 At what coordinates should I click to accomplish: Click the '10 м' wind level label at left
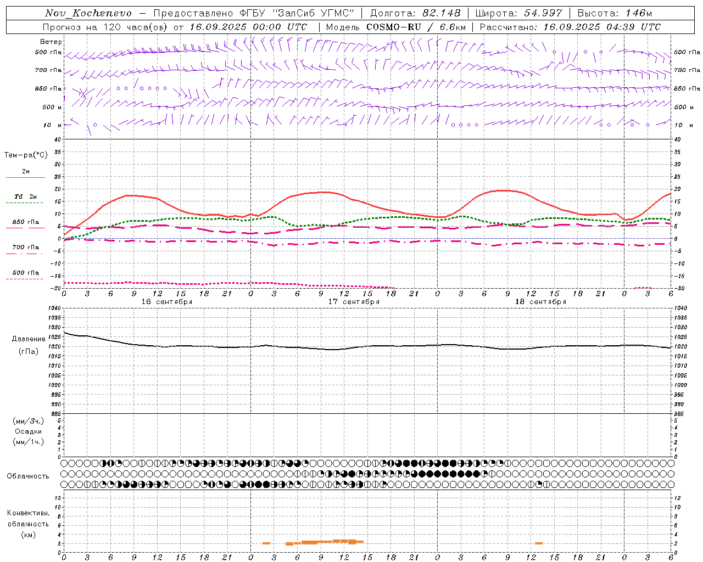tap(53, 125)
